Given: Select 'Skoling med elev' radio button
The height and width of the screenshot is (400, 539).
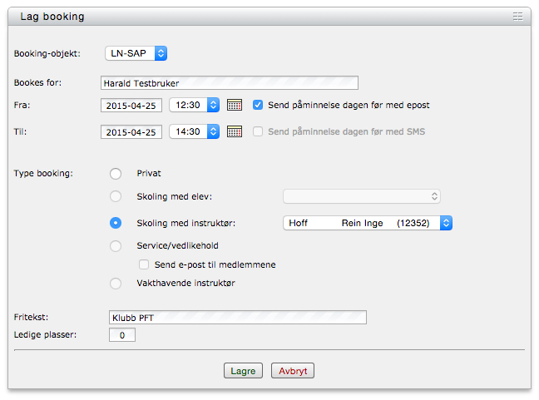Looking at the screenshot, I should point(116,196).
